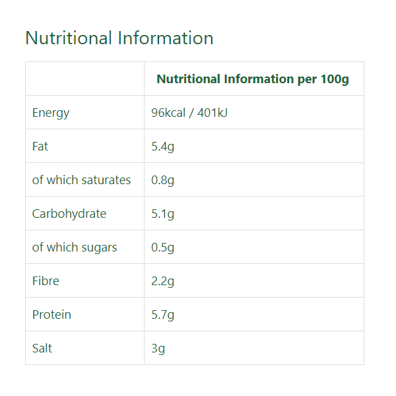The height and width of the screenshot is (396, 396).
Task: Click the Fibre row label
Action: (x=46, y=281)
